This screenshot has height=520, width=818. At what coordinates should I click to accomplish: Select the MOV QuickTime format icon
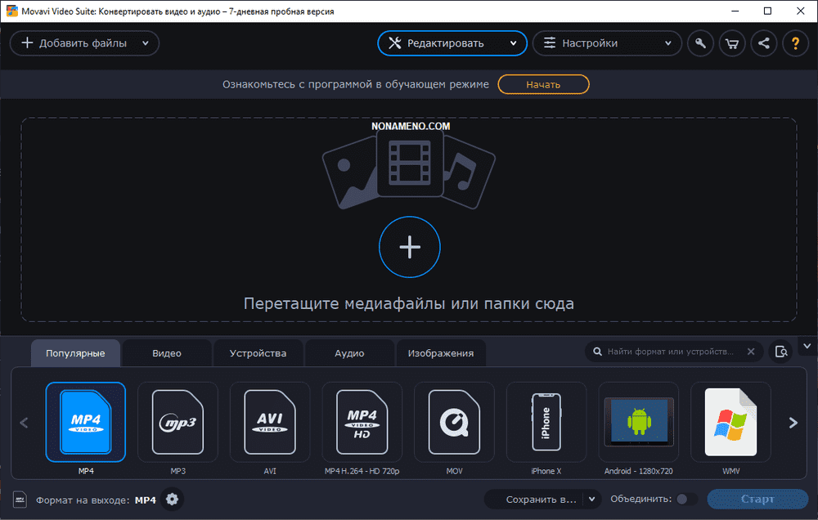click(453, 422)
